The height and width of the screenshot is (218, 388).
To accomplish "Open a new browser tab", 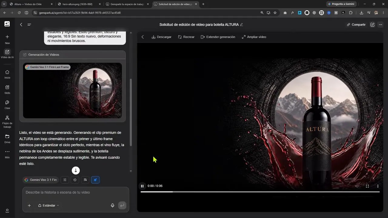I will click(x=203, y=4).
